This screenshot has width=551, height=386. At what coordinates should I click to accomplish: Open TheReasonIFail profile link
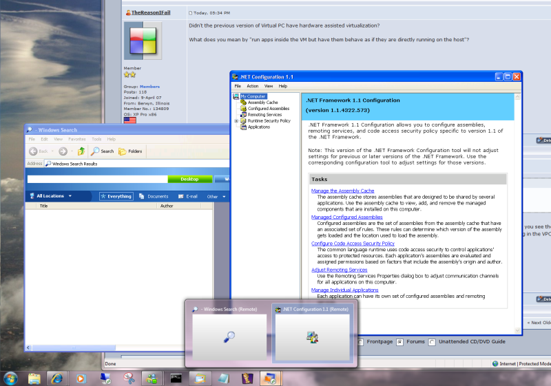[x=151, y=12]
